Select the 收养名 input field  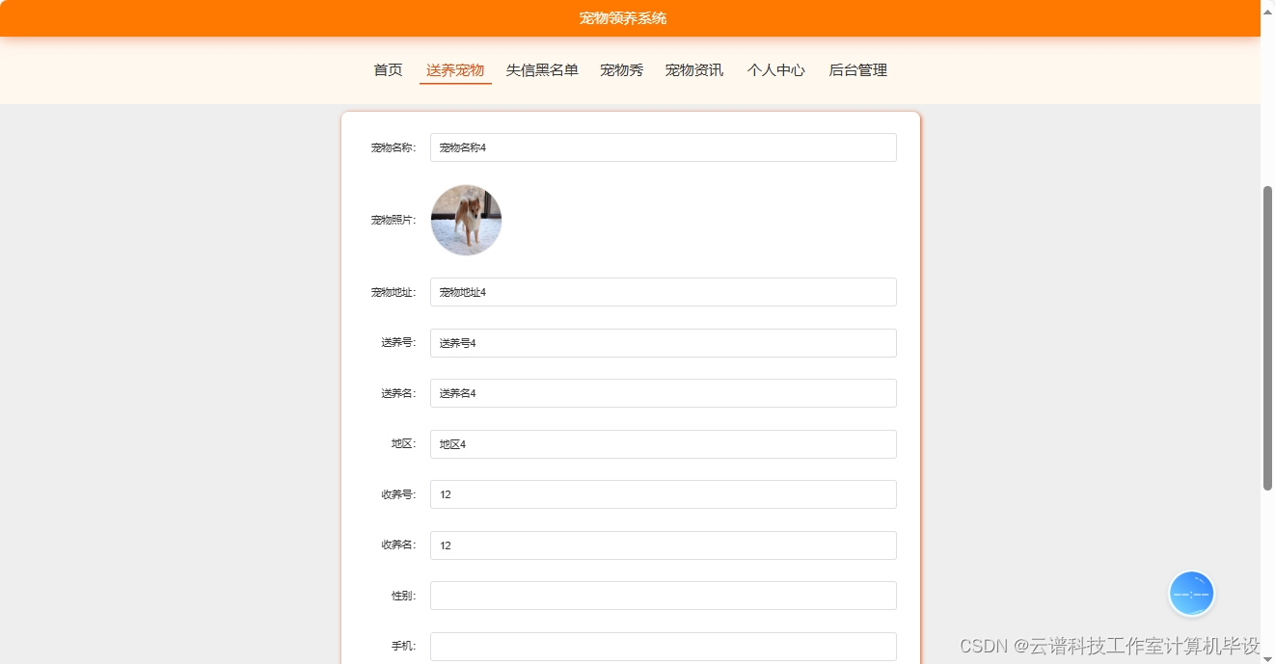tap(663, 544)
